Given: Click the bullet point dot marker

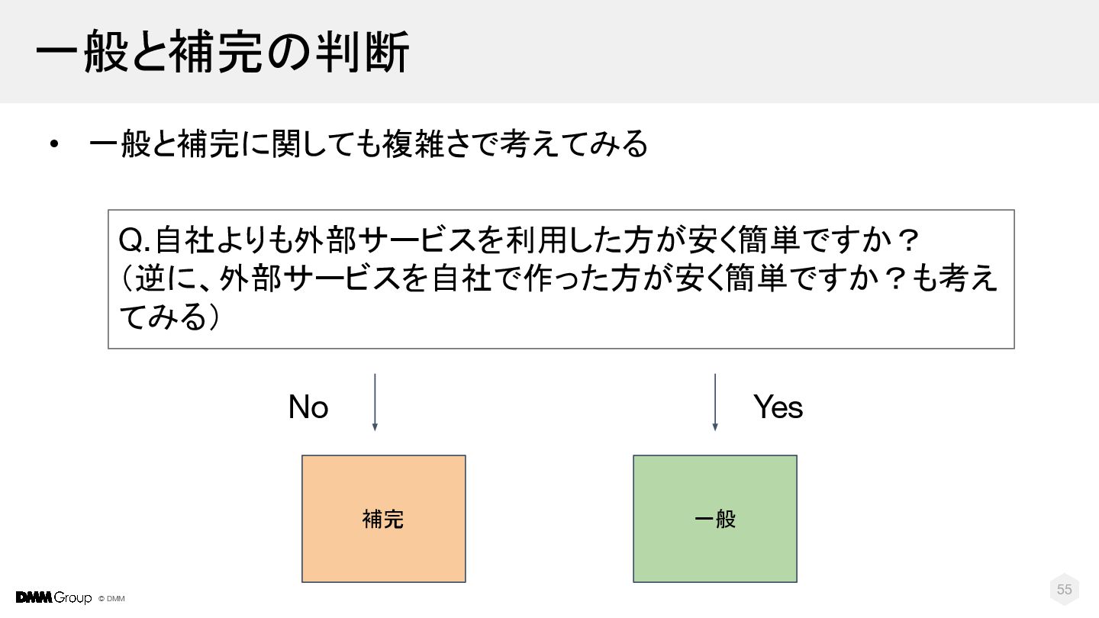Looking at the screenshot, I should [x=53, y=144].
